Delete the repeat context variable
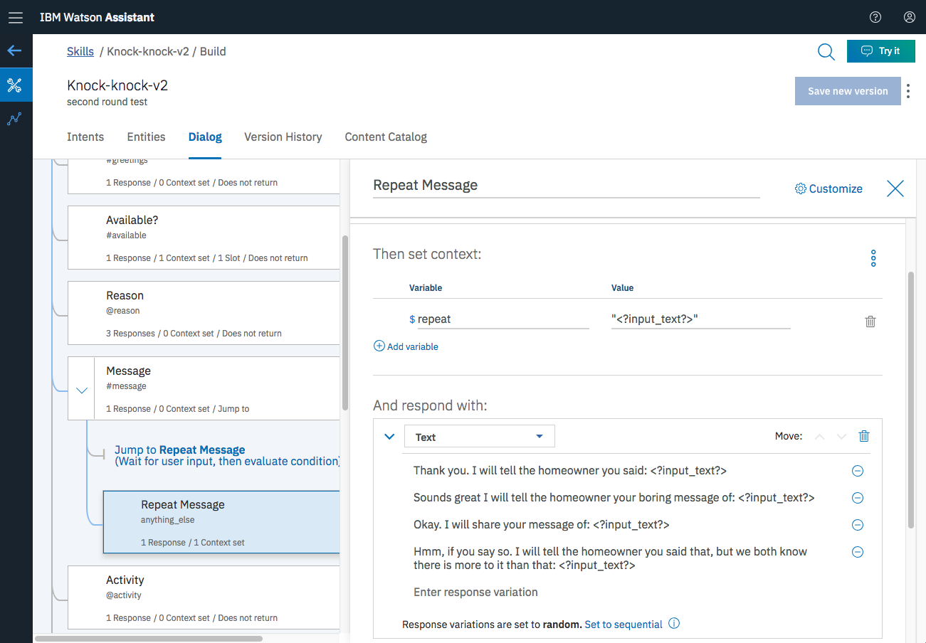Image resolution: width=926 pixels, height=643 pixels. (870, 321)
